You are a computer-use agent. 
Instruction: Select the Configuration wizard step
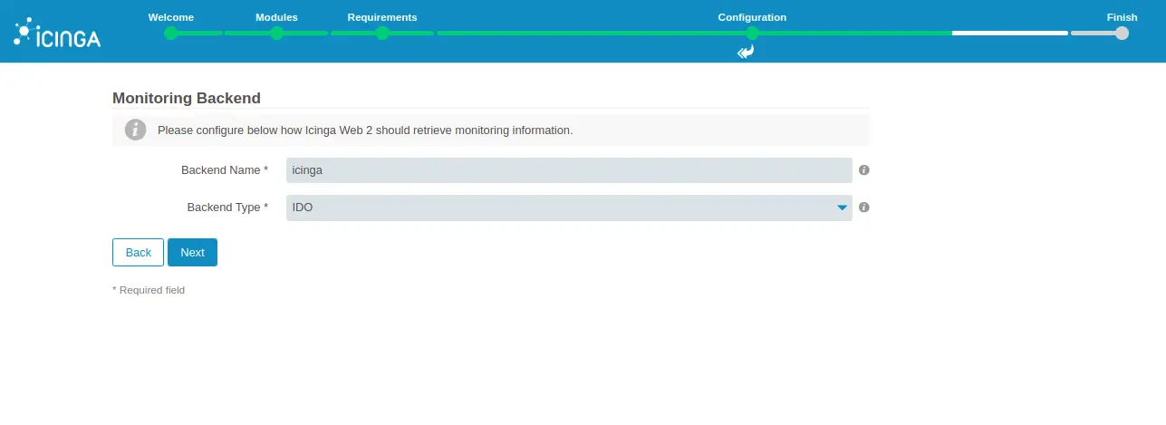[x=752, y=17]
